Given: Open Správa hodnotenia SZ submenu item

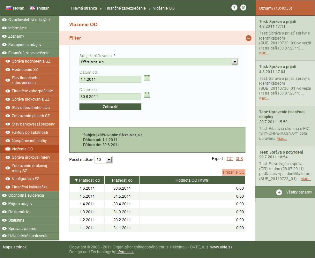Looking at the screenshot, I should [x=30, y=61].
